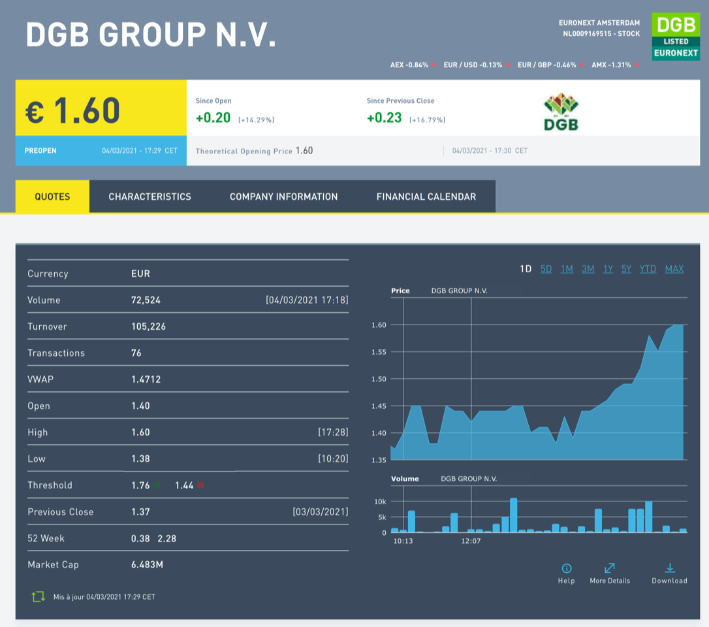709x627 pixels.
Task: Click the Transactions value 76
Action: 136,353
